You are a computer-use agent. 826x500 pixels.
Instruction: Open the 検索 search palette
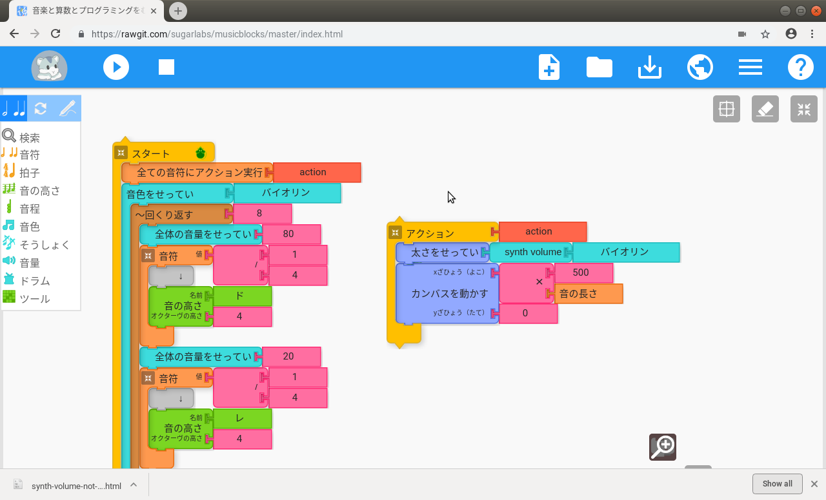tap(21, 137)
